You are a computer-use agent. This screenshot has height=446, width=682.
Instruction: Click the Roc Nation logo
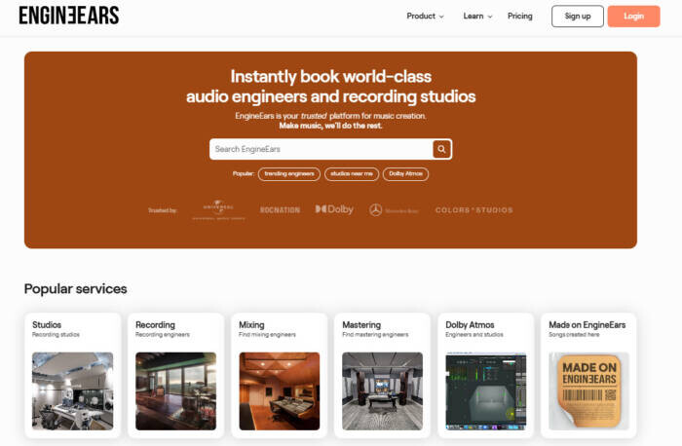[280, 210]
